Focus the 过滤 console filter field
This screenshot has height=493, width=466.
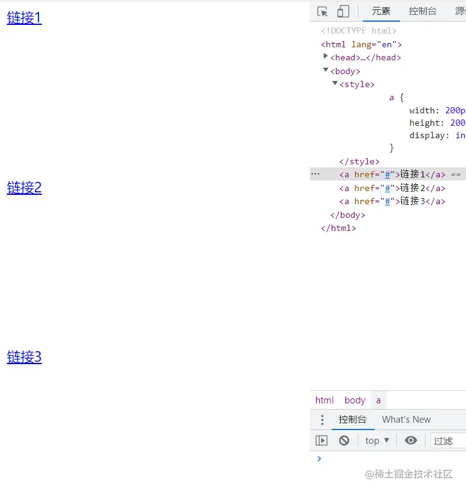[449, 441]
